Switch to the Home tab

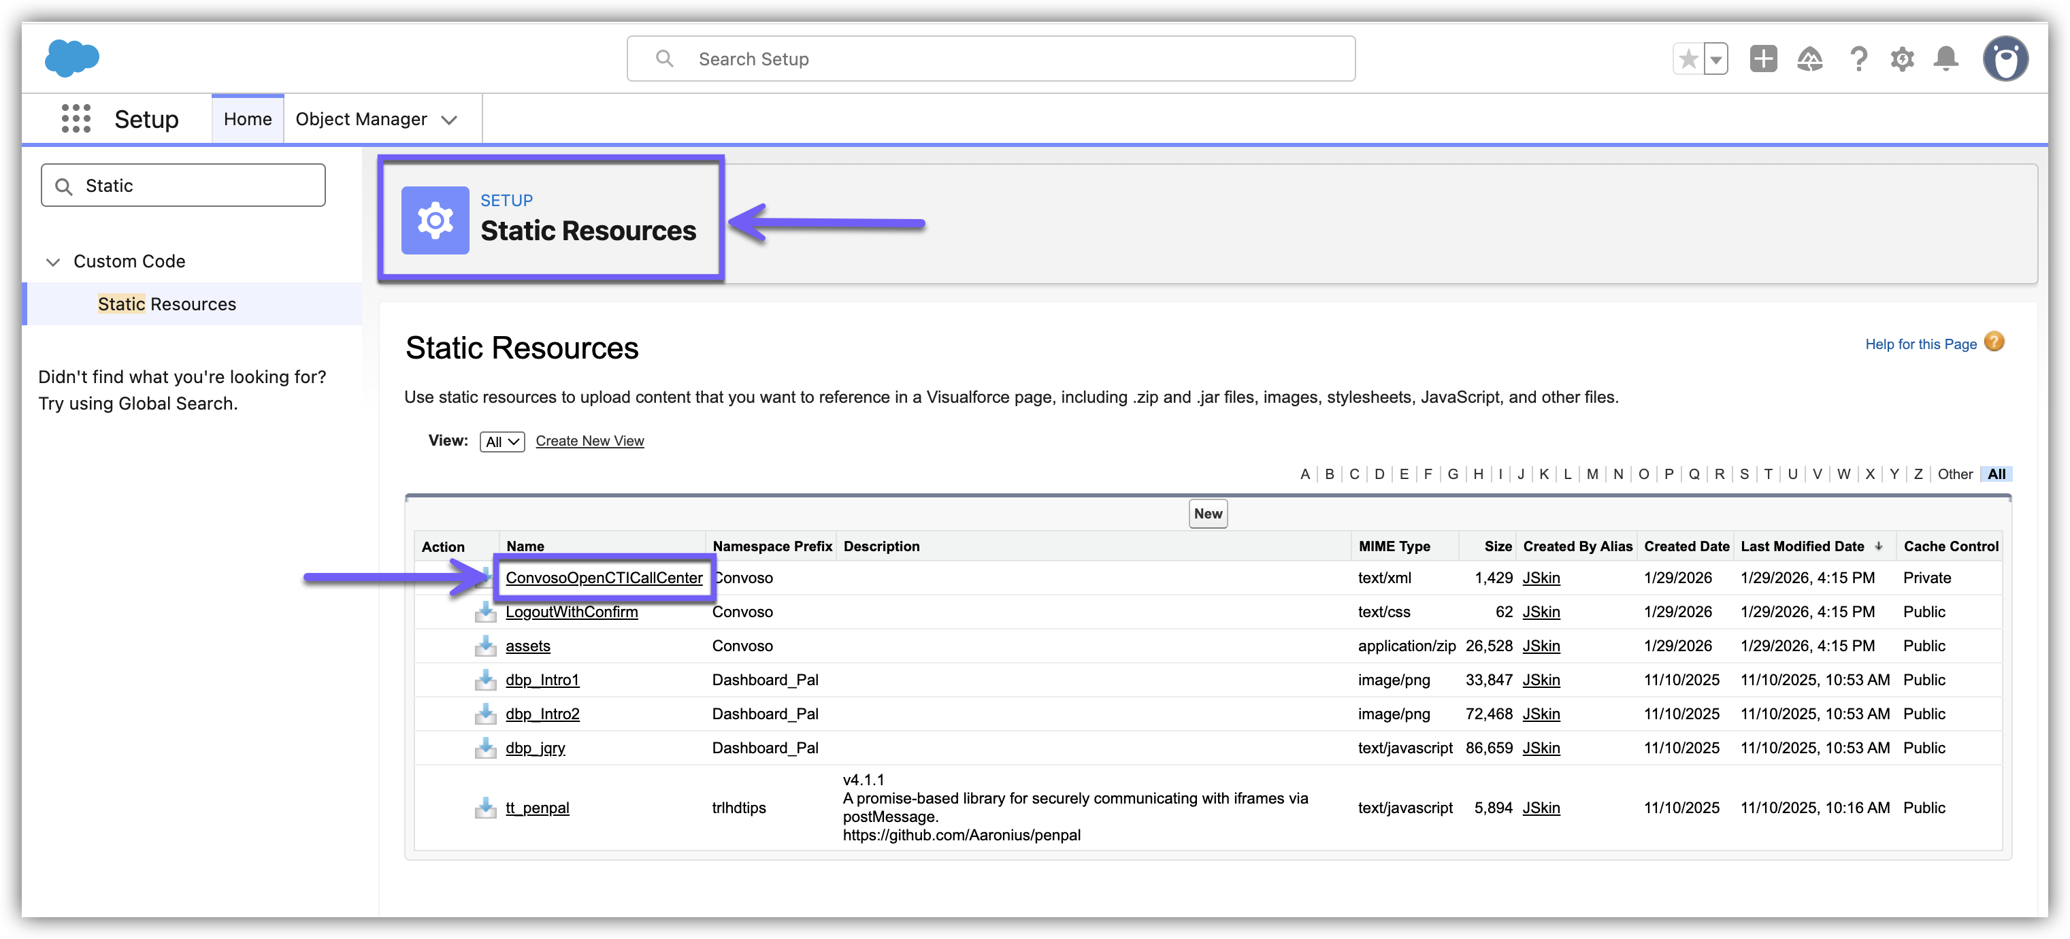pyautogui.click(x=248, y=119)
